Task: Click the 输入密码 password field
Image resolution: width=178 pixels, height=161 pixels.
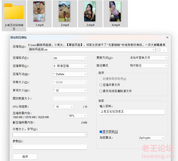Action: 132,112
